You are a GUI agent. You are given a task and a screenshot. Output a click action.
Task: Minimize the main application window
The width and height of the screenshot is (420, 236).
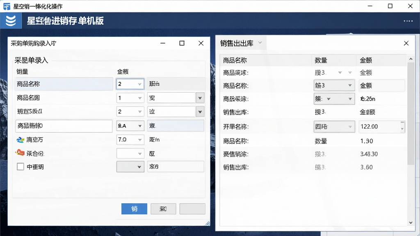point(370,6)
